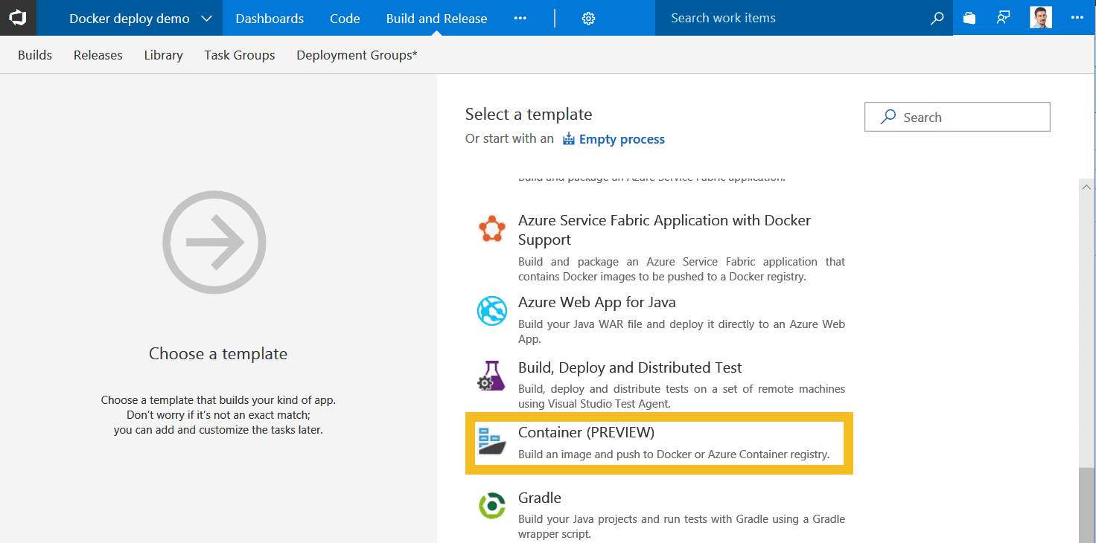The height and width of the screenshot is (543, 1096).
Task: Click the template list scrollbar thumb
Action: click(x=1086, y=504)
